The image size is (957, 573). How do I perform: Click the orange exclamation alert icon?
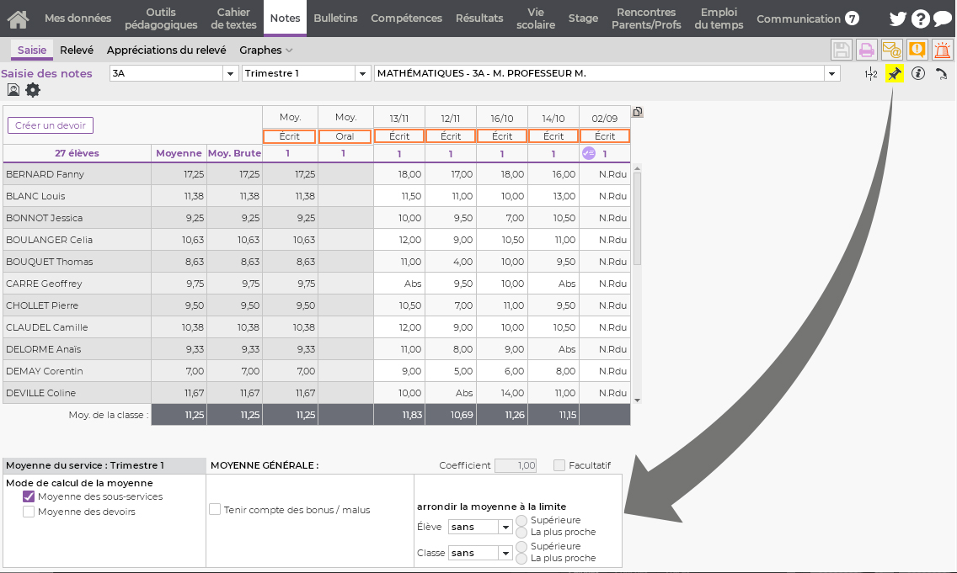click(x=917, y=50)
